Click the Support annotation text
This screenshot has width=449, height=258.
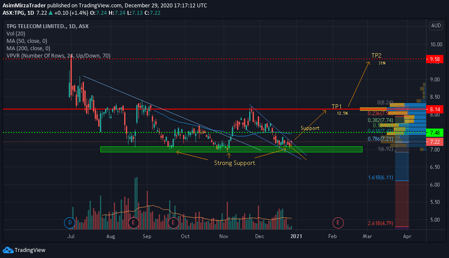pyautogui.click(x=310, y=128)
